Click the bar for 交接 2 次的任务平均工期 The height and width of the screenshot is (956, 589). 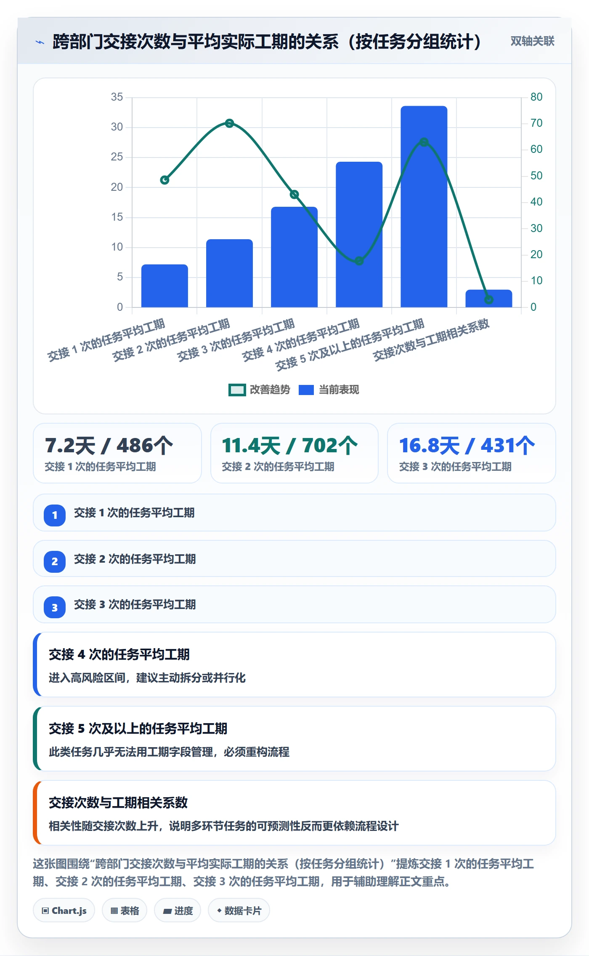tap(229, 273)
